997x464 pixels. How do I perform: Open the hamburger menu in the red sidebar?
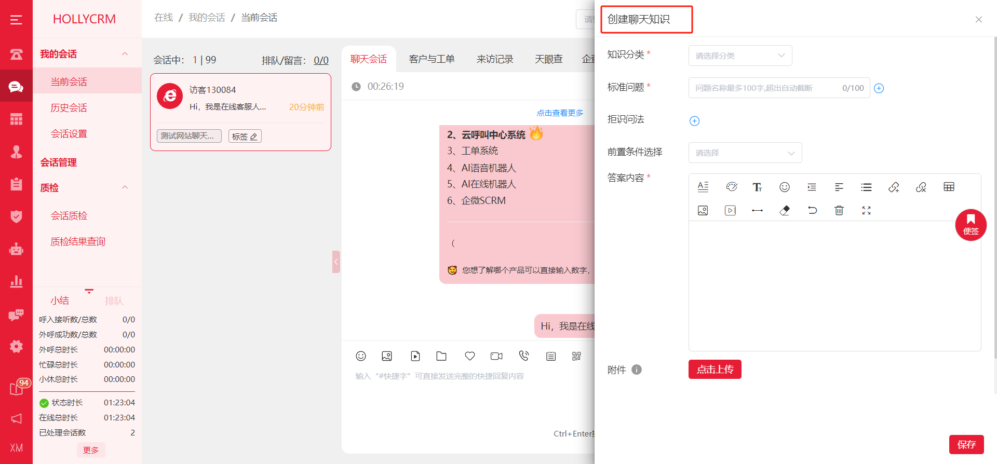coord(16,20)
